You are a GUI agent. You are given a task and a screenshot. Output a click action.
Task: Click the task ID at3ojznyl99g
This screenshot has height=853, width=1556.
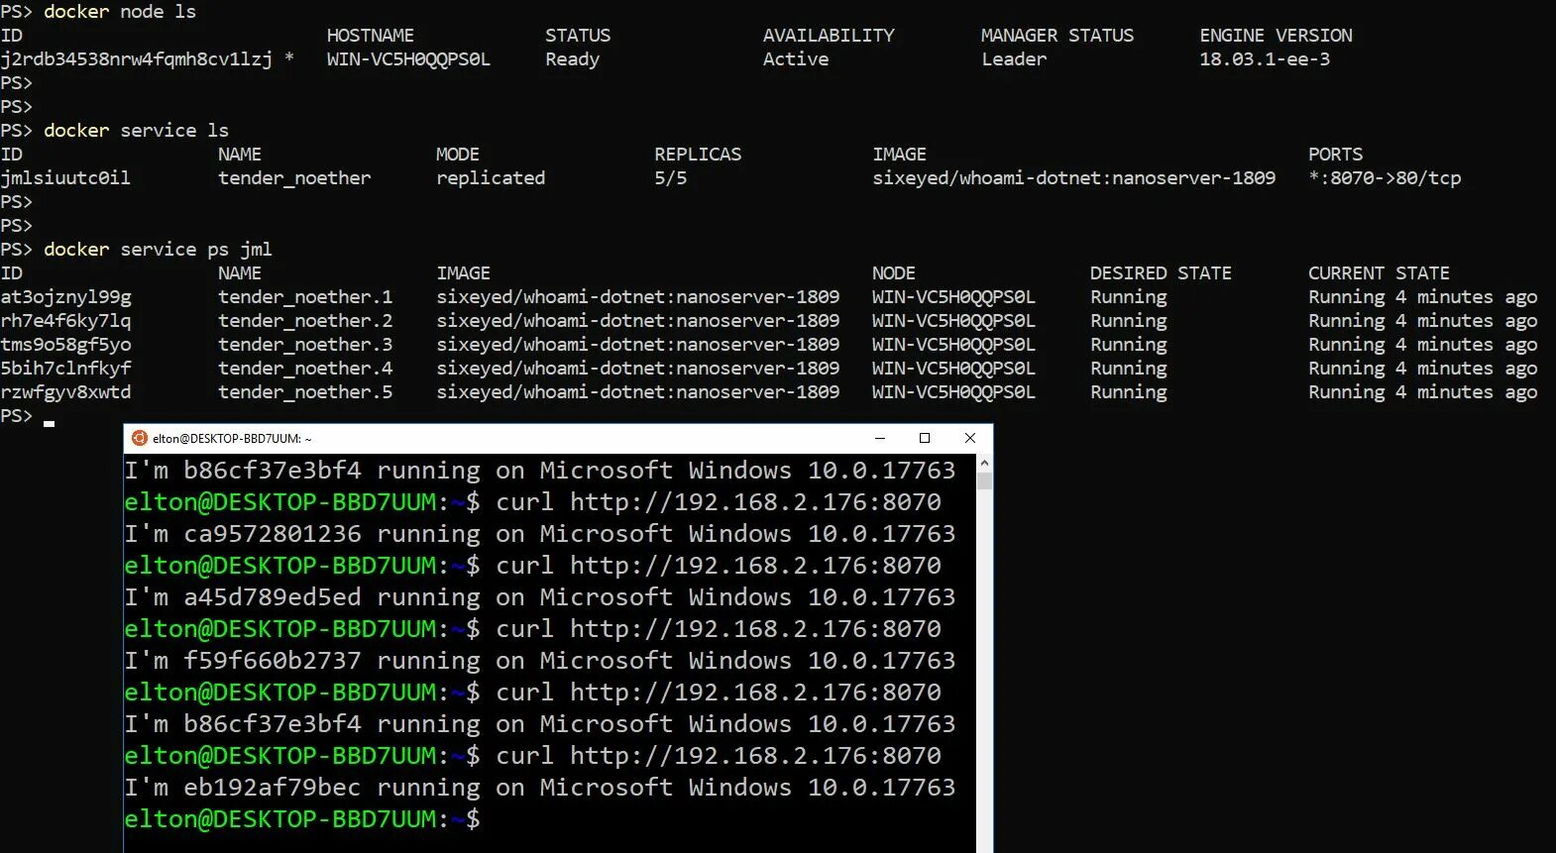[x=65, y=297]
